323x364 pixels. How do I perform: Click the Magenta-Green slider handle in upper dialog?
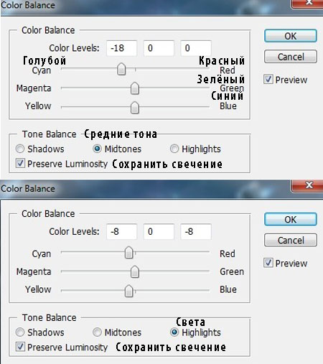(x=135, y=88)
